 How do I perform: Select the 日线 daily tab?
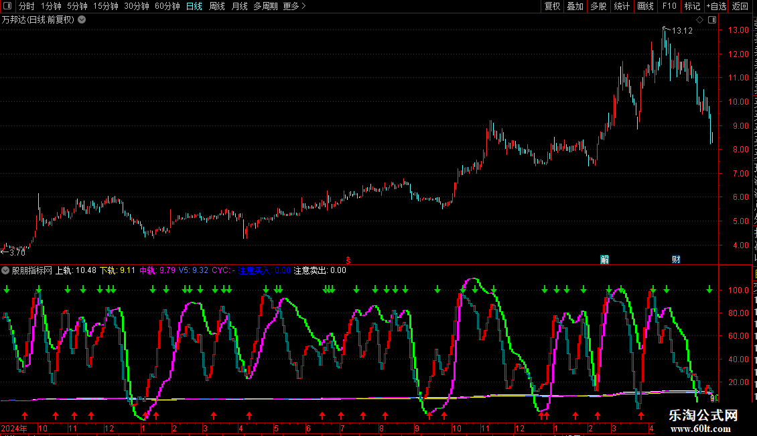click(194, 6)
